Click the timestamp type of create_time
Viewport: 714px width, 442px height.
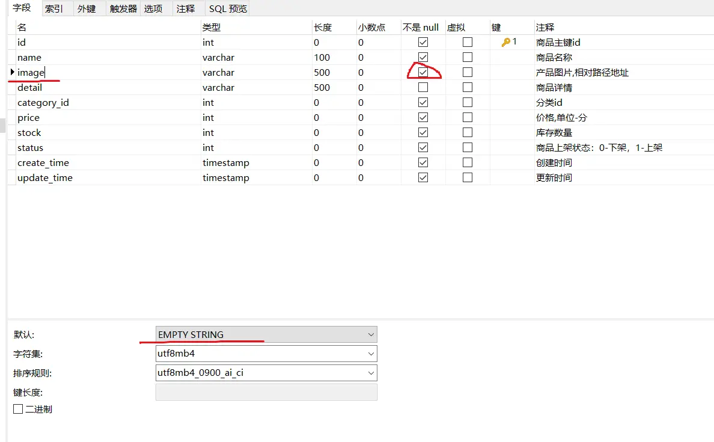[x=226, y=163]
